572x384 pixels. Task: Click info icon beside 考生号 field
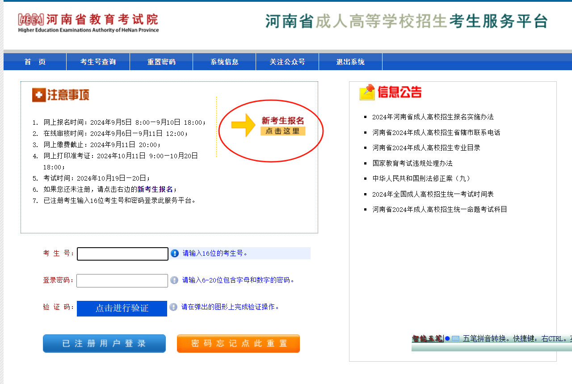click(175, 253)
